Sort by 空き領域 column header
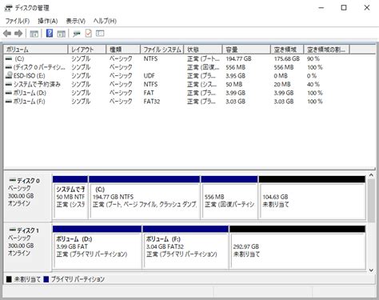The width and height of the screenshot is (379, 300). coord(287,50)
